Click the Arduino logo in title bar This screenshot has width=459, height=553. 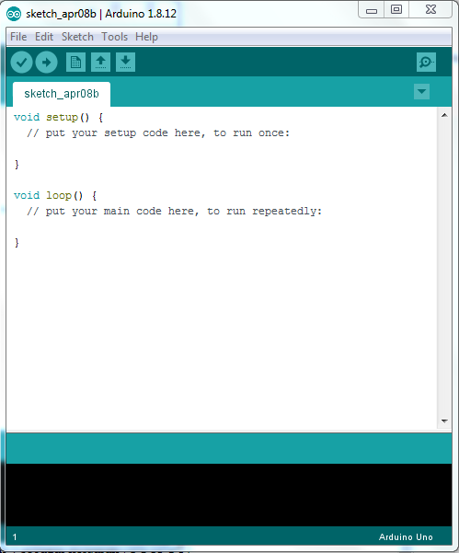tap(14, 14)
